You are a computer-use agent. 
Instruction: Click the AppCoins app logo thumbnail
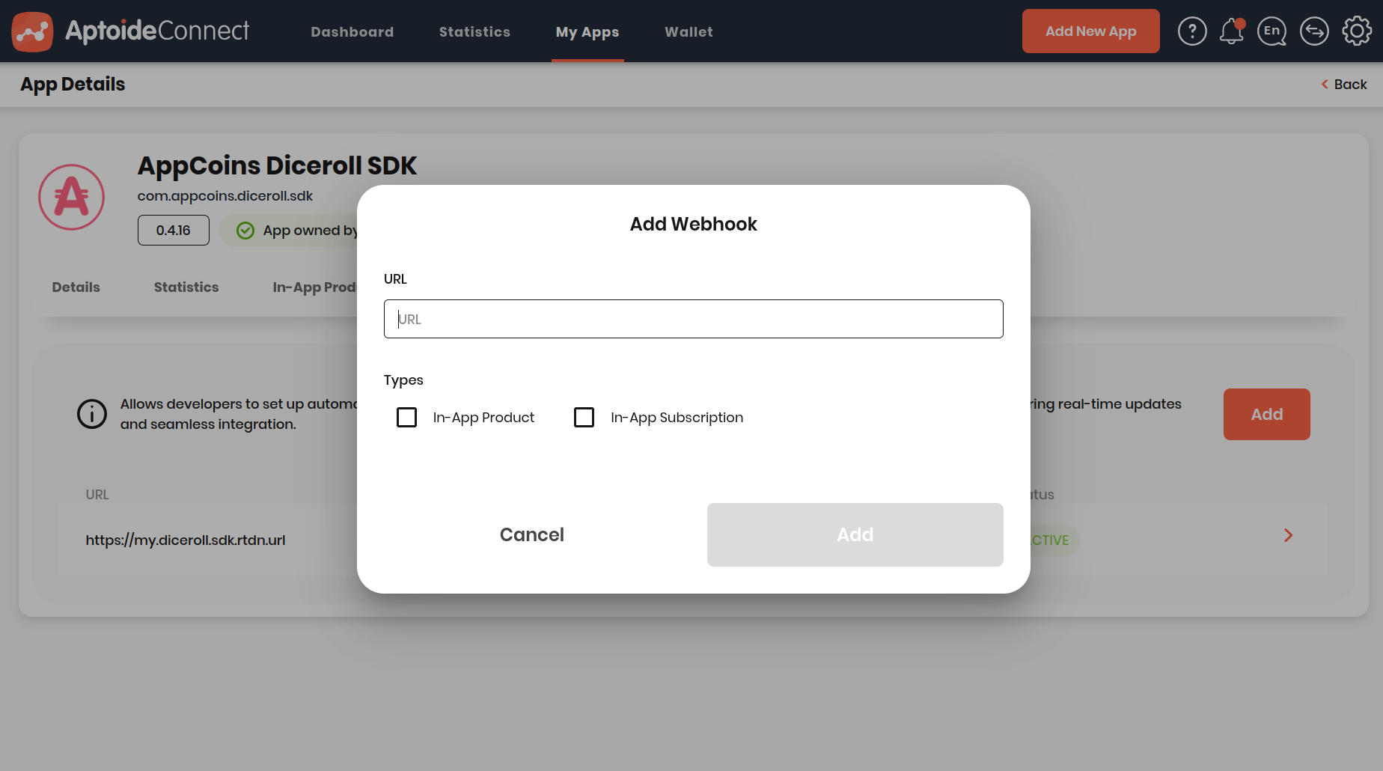[72, 197]
